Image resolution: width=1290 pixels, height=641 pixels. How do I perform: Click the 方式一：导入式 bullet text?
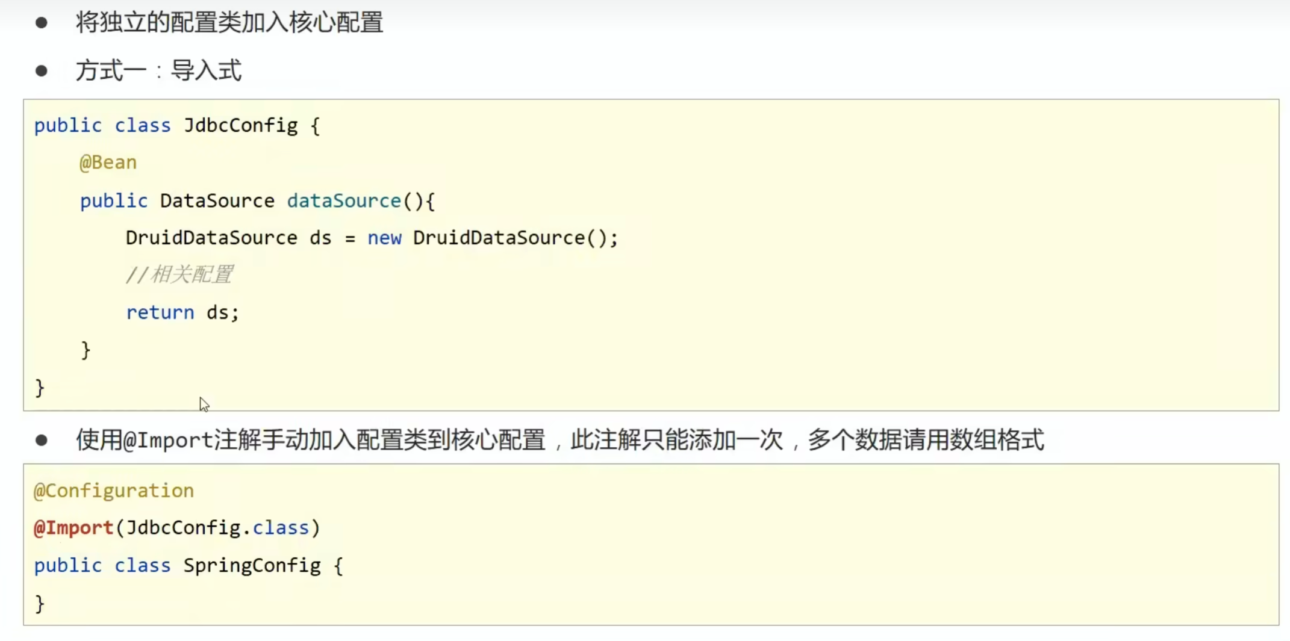click(159, 70)
